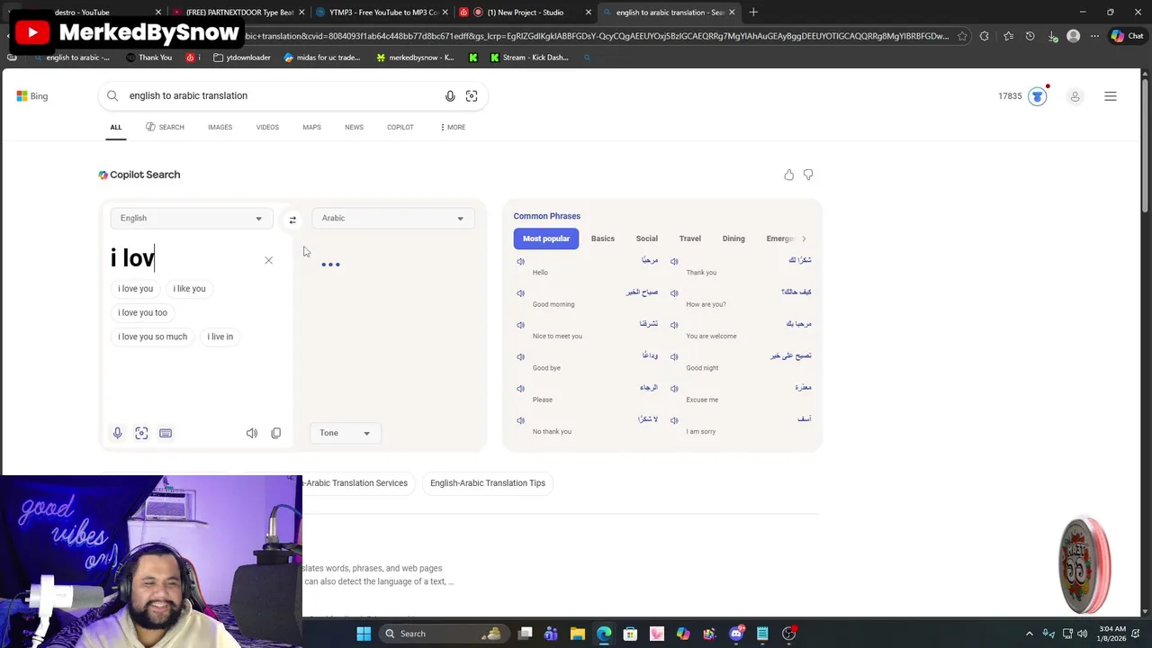Screen dimensions: 1152x648
Task: Open visual search camera icon in search box
Action: coord(472,96)
